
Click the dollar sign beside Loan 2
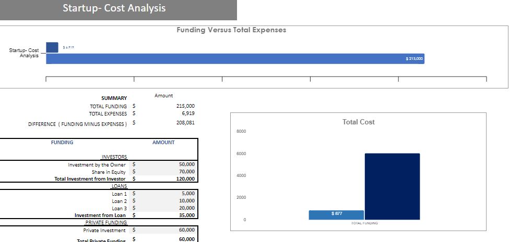click(134, 200)
